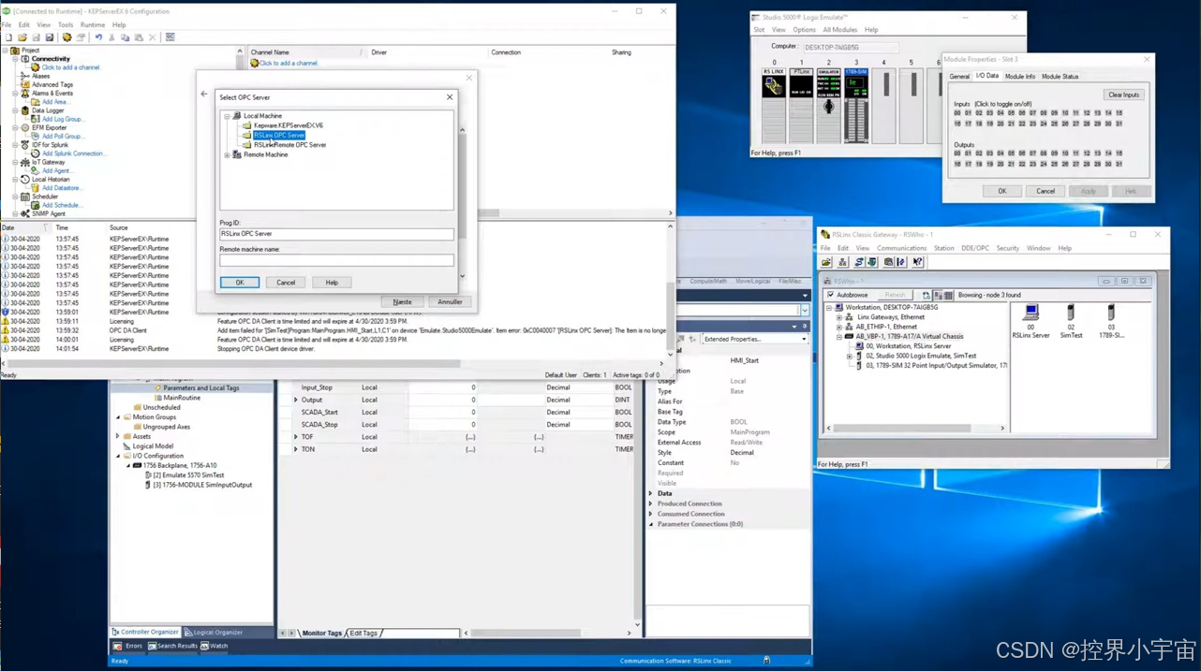Image resolution: width=1201 pixels, height=671 pixels.
Task: Click the RS LINX module in slot 0
Action: (773, 105)
